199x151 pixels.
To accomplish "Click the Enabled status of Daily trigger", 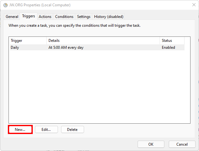I will 168,48.
